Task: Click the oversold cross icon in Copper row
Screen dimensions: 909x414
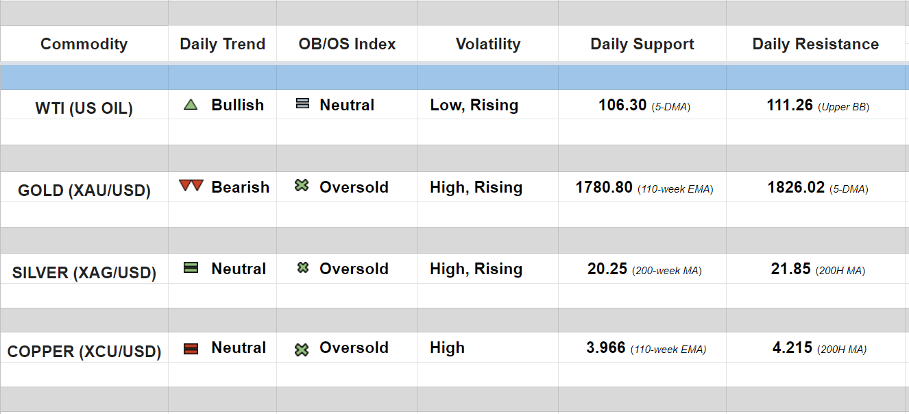Action: tap(302, 350)
